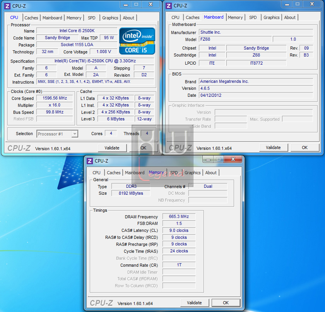Switch to CPU tab in the Mainboard window
The image size is (325, 312).
click(x=175, y=17)
